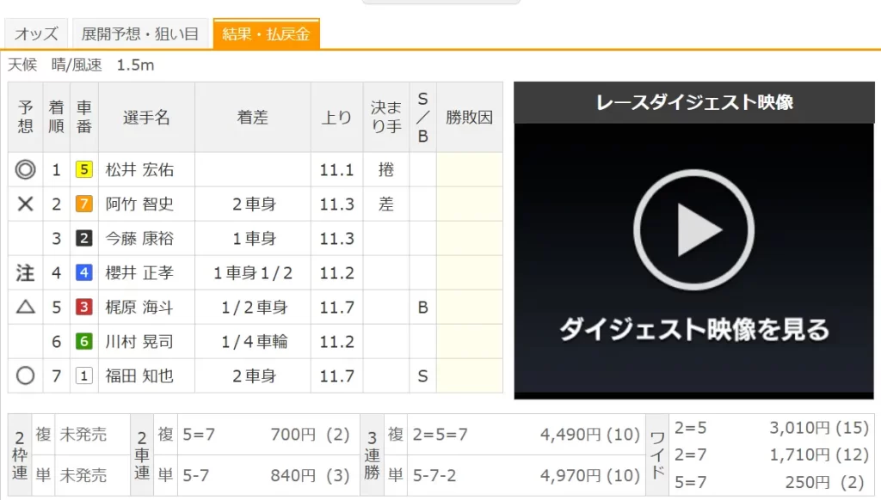This screenshot has height=500, width=881.
Task: Click white car number 1 badge
Action: (83, 376)
